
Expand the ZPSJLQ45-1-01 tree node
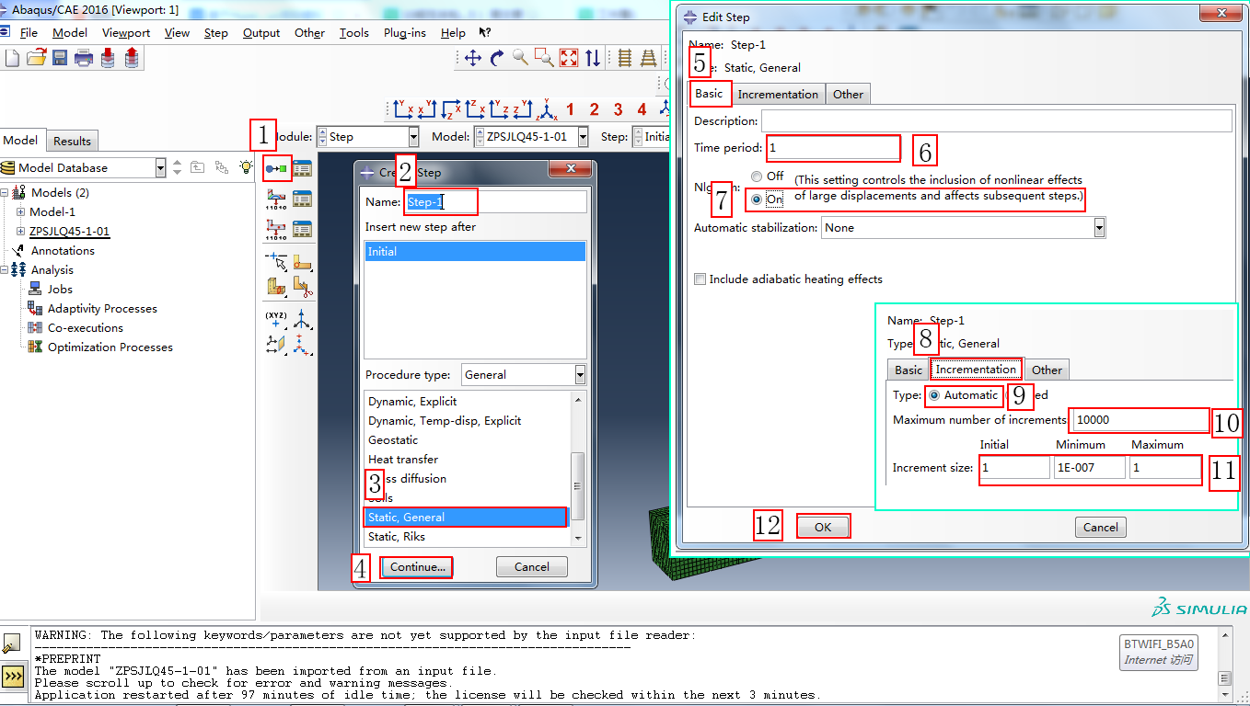pos(21,232)
